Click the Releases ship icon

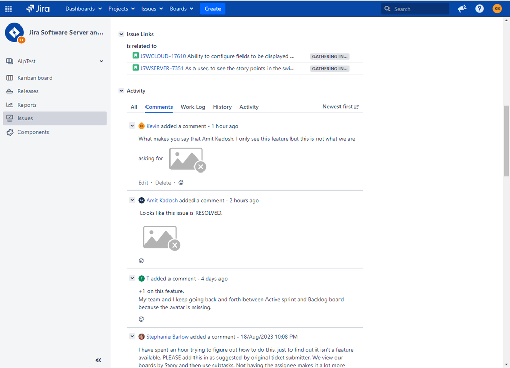(x=10, y=91)
